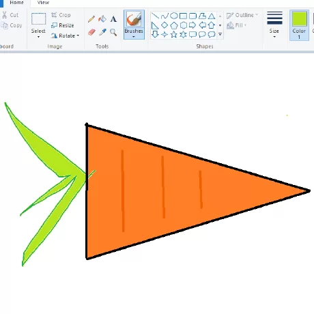Open the Home tab

click(x=16, y=3)
